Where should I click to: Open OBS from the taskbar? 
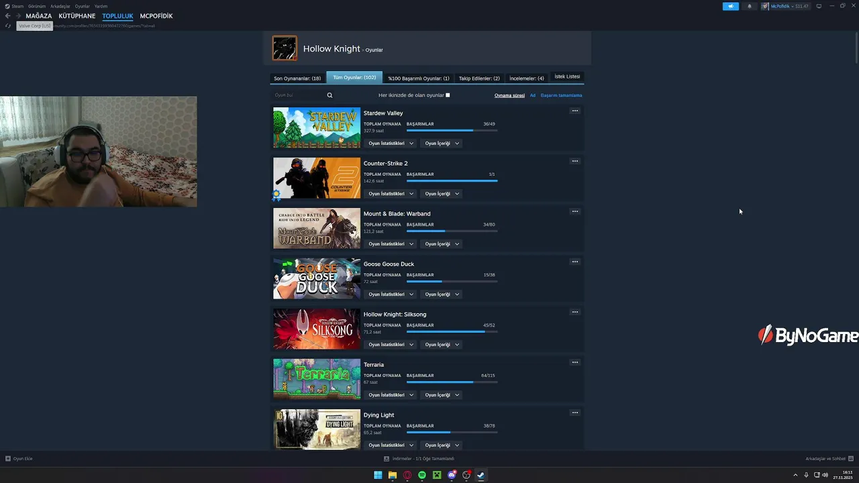(466, 475)
